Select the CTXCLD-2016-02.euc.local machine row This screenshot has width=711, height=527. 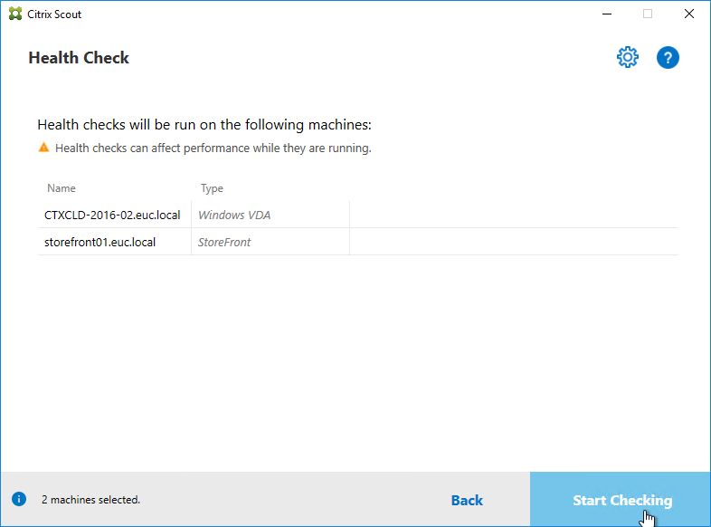(x=112, y=216)
